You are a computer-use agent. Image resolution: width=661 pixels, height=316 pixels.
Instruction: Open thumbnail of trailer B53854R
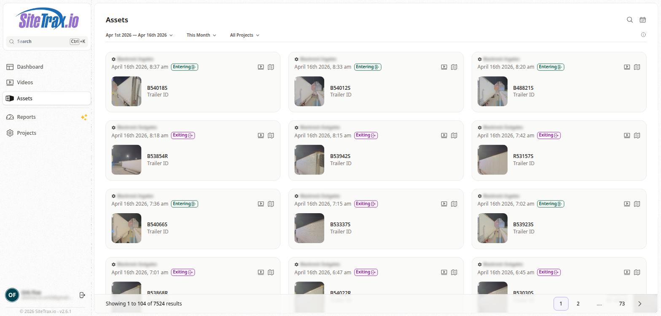pyautogui.click(x=126, y=160)
